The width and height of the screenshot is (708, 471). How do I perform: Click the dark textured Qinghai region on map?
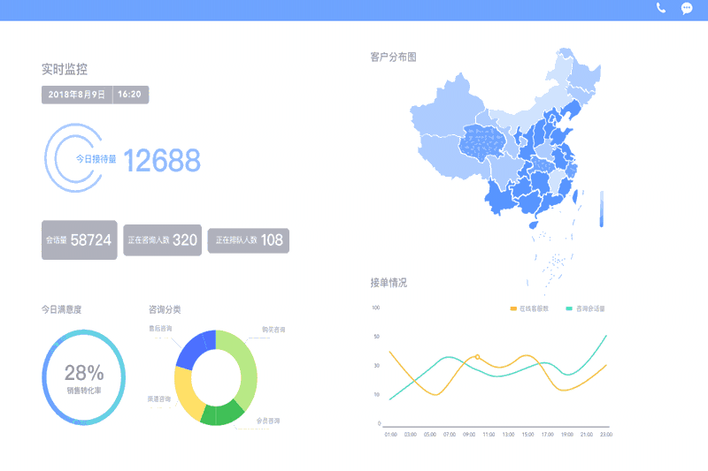tap(483, 142)
